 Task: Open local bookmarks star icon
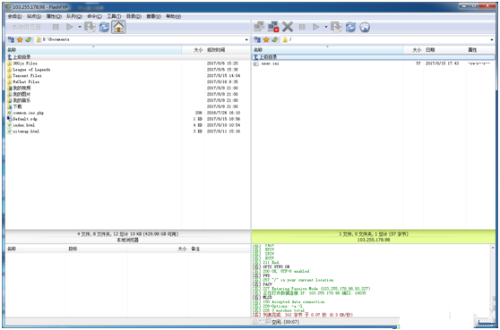20,39
